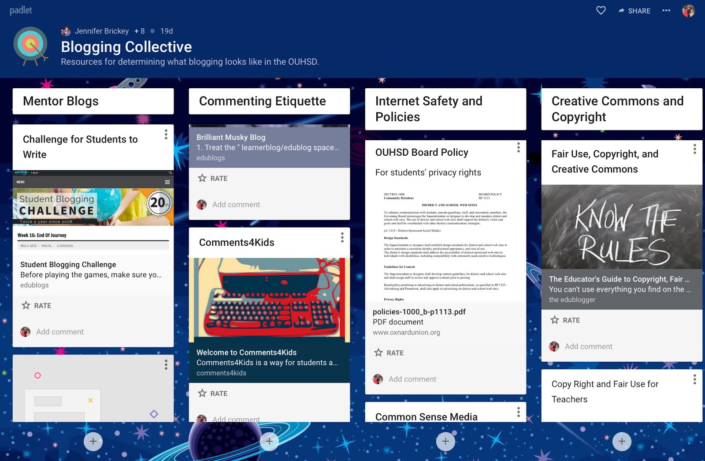Open options for the gray placeholder post
The width and height of the screenshot is (705, 461).
pyautogui.click(x=166, y=364)
